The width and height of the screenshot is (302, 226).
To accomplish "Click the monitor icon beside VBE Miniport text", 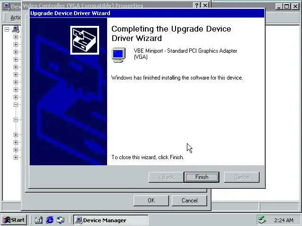I will [x=118, y=55].
